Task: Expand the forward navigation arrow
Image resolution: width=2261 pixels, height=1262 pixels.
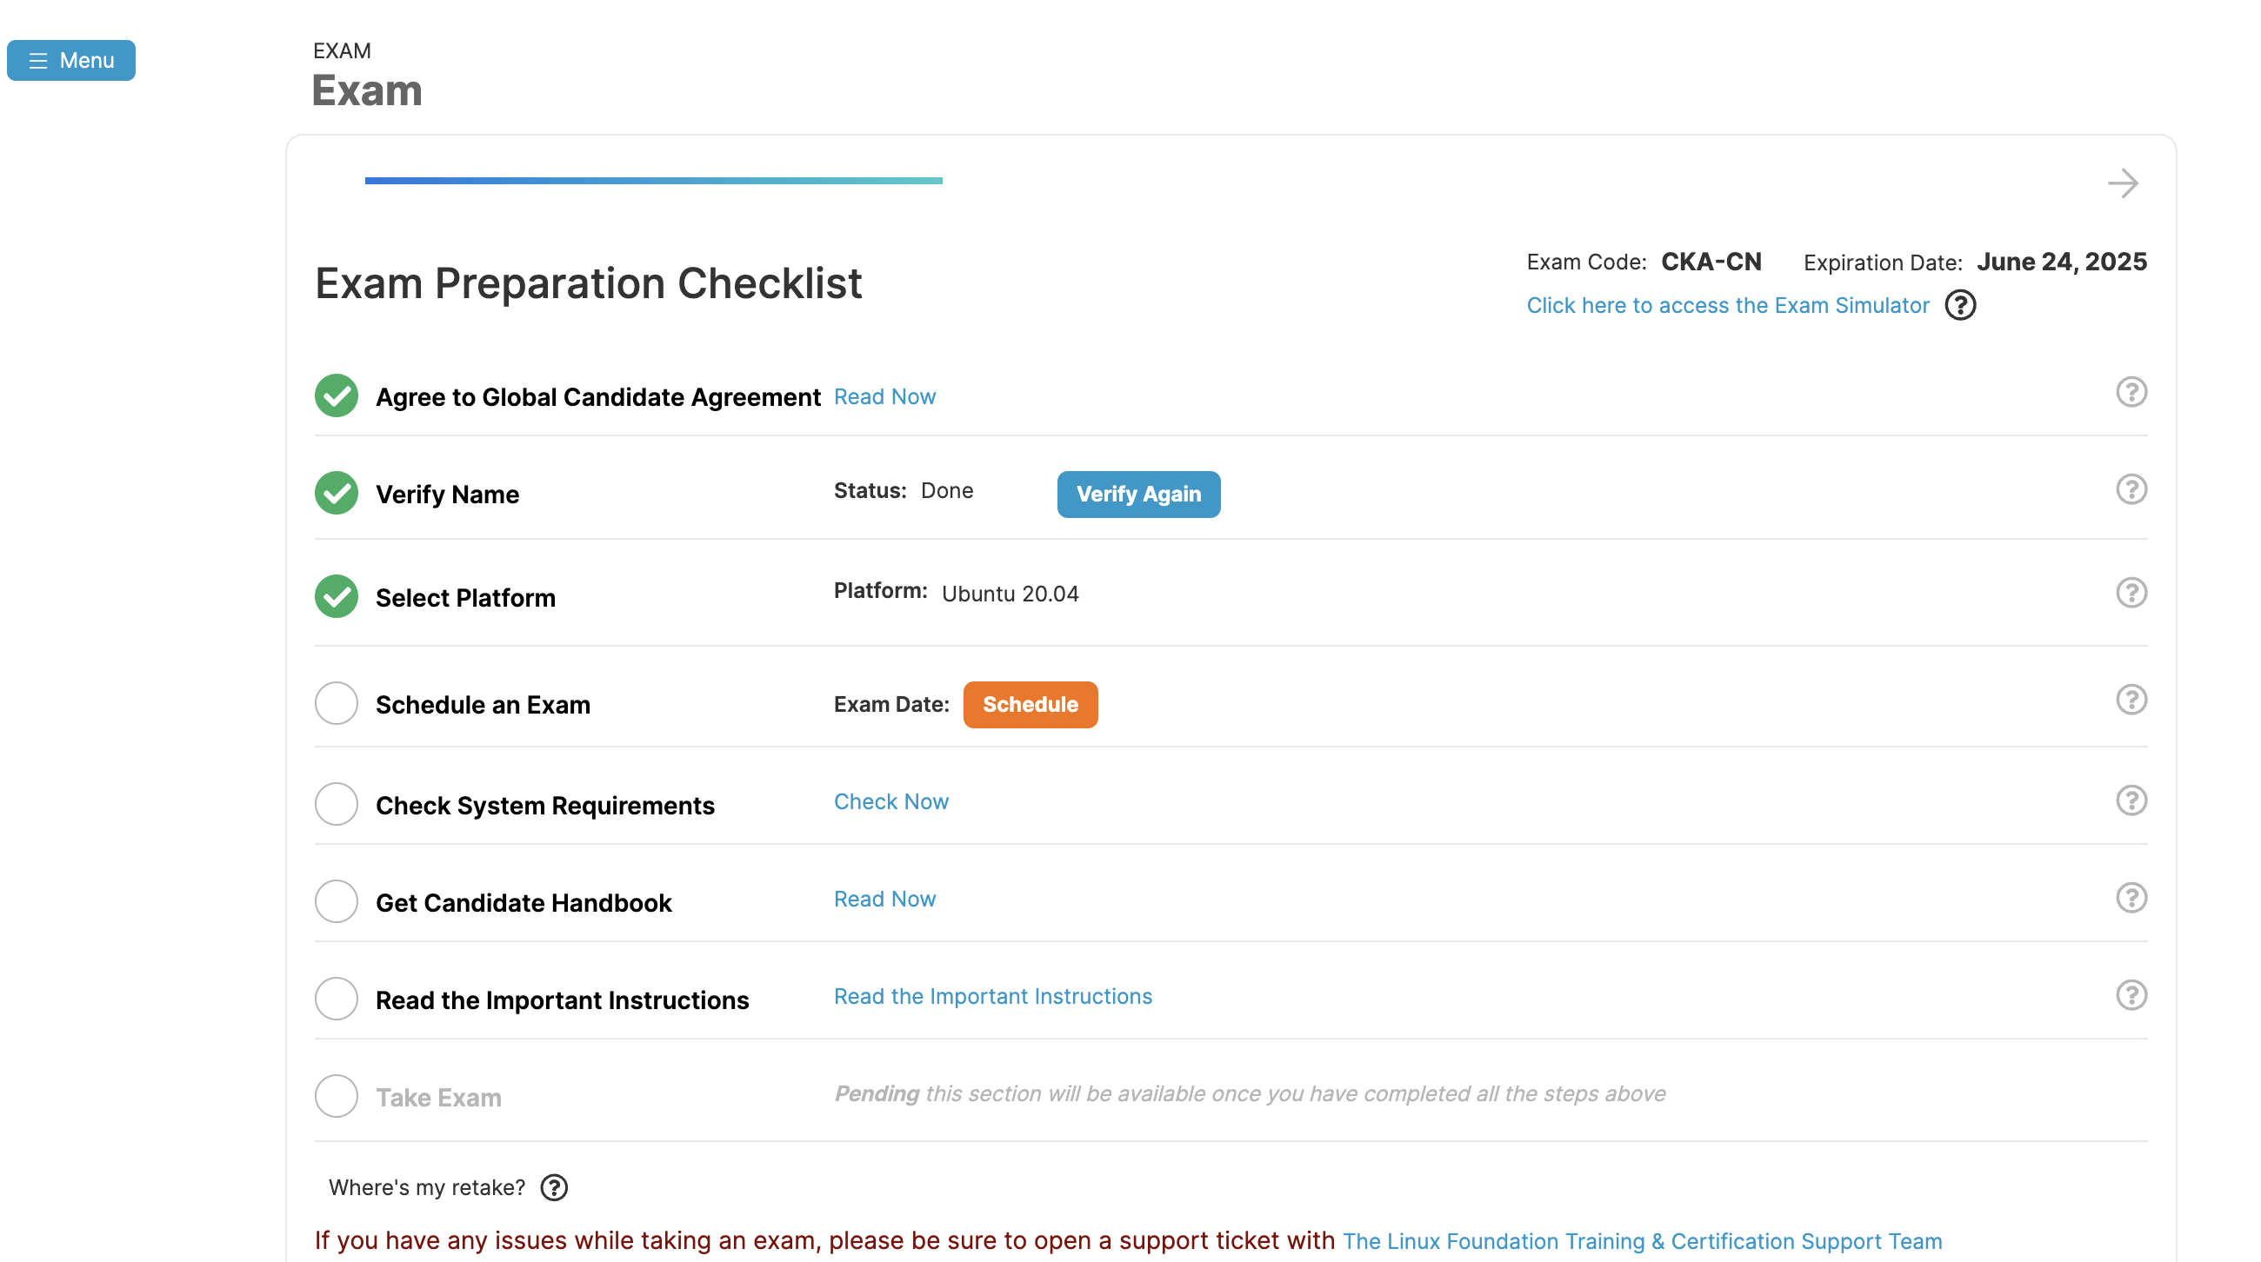Action: click(2123, 183)
